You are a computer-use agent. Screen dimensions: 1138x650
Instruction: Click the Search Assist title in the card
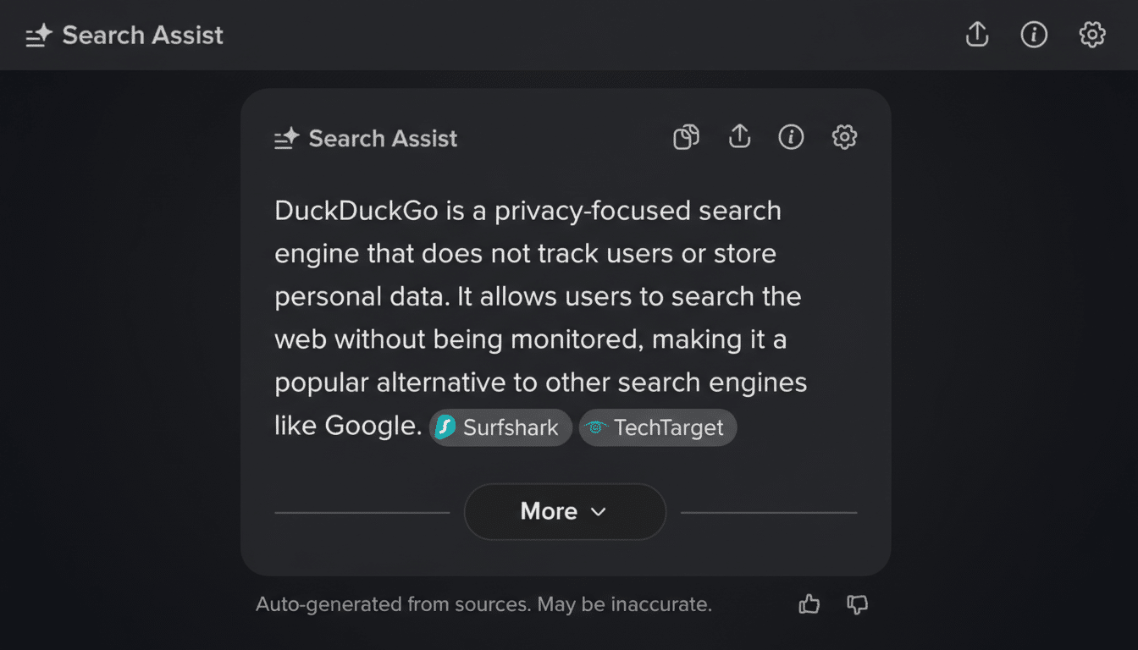coord(383,138)
